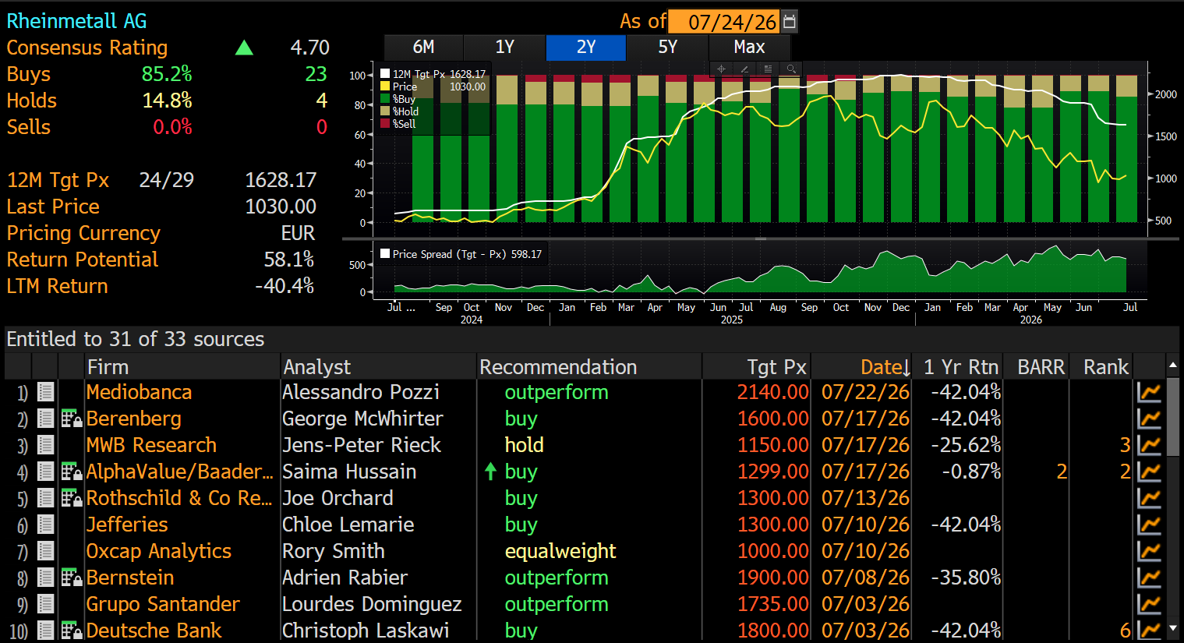Open the report document icon for AlphaValue/Baader
This screenshot has height=643, width=1184.
point(46,472)
